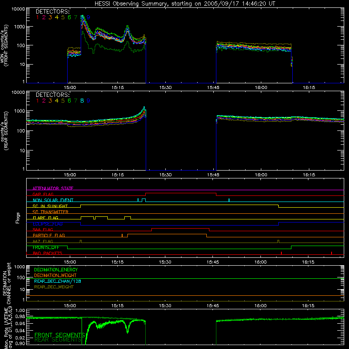Click the 15:45 time label under rear segments panel
The image size is (349, 349).
click(213, 175)
